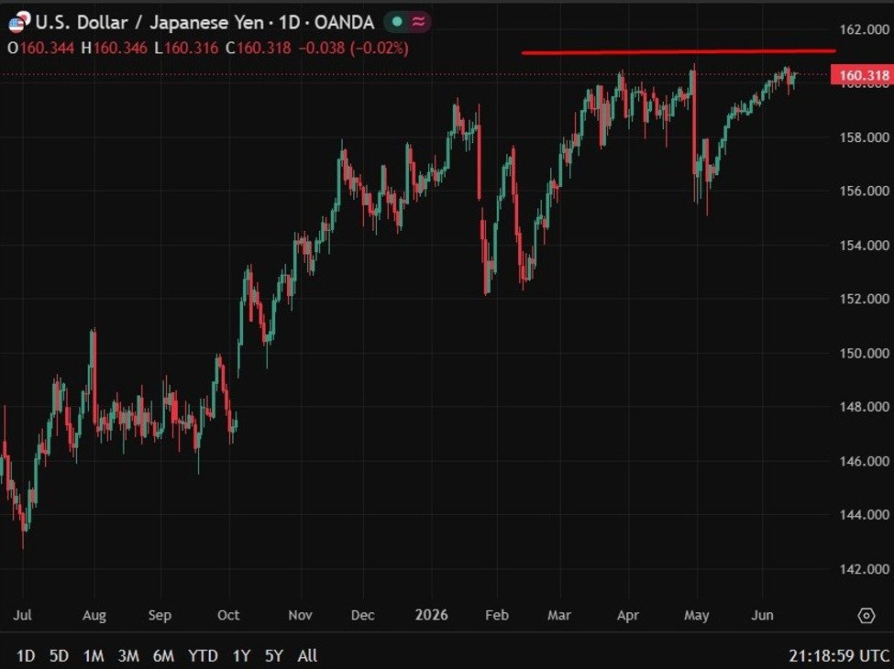894x669 pixels.
Task: Select the 5D time range
Action: (x=60, y=656)
